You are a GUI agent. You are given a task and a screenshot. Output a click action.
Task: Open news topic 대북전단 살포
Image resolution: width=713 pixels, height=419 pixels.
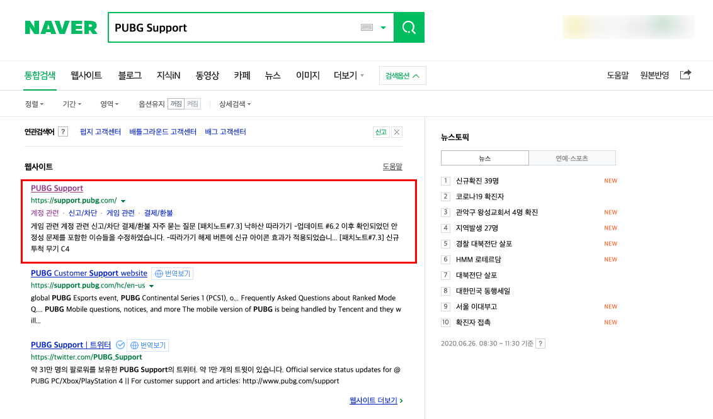click(x=477, y=275)
